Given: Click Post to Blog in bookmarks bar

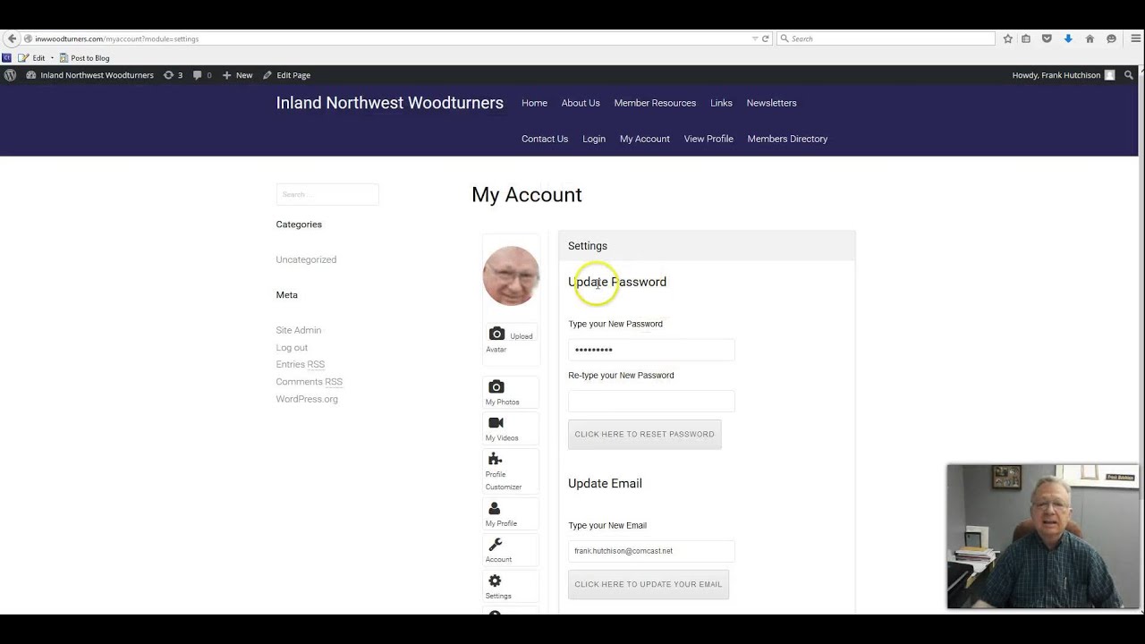Looking at the screenshot, I should click(x=84, y=57).
